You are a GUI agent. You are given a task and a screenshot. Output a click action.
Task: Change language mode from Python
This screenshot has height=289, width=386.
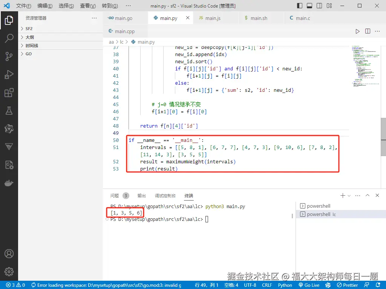(285, 285)
